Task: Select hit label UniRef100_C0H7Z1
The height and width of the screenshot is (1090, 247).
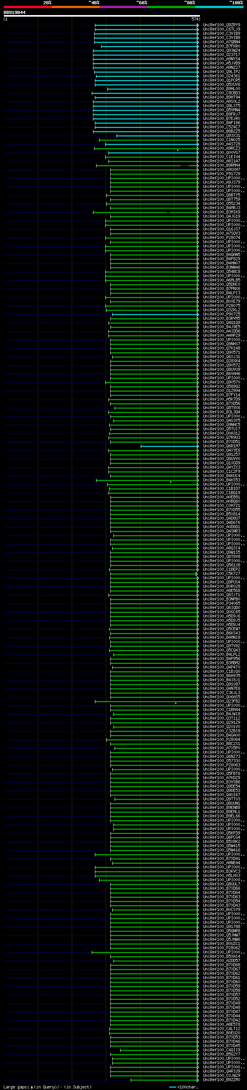Action: tap(221, 506)
